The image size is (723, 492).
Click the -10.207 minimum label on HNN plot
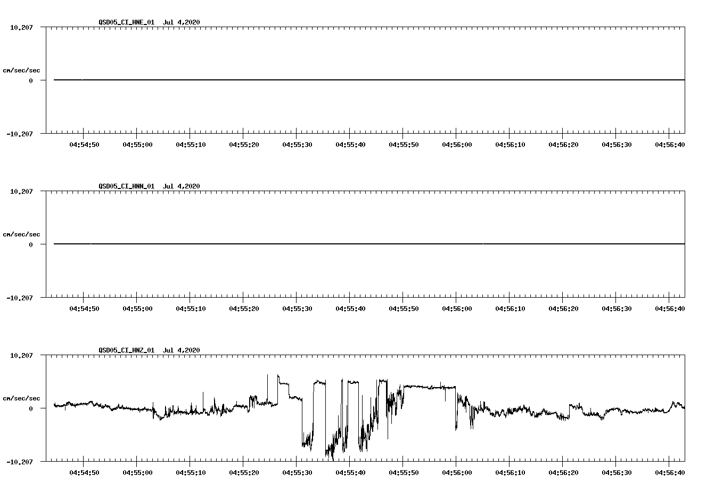tap(20, 298)
